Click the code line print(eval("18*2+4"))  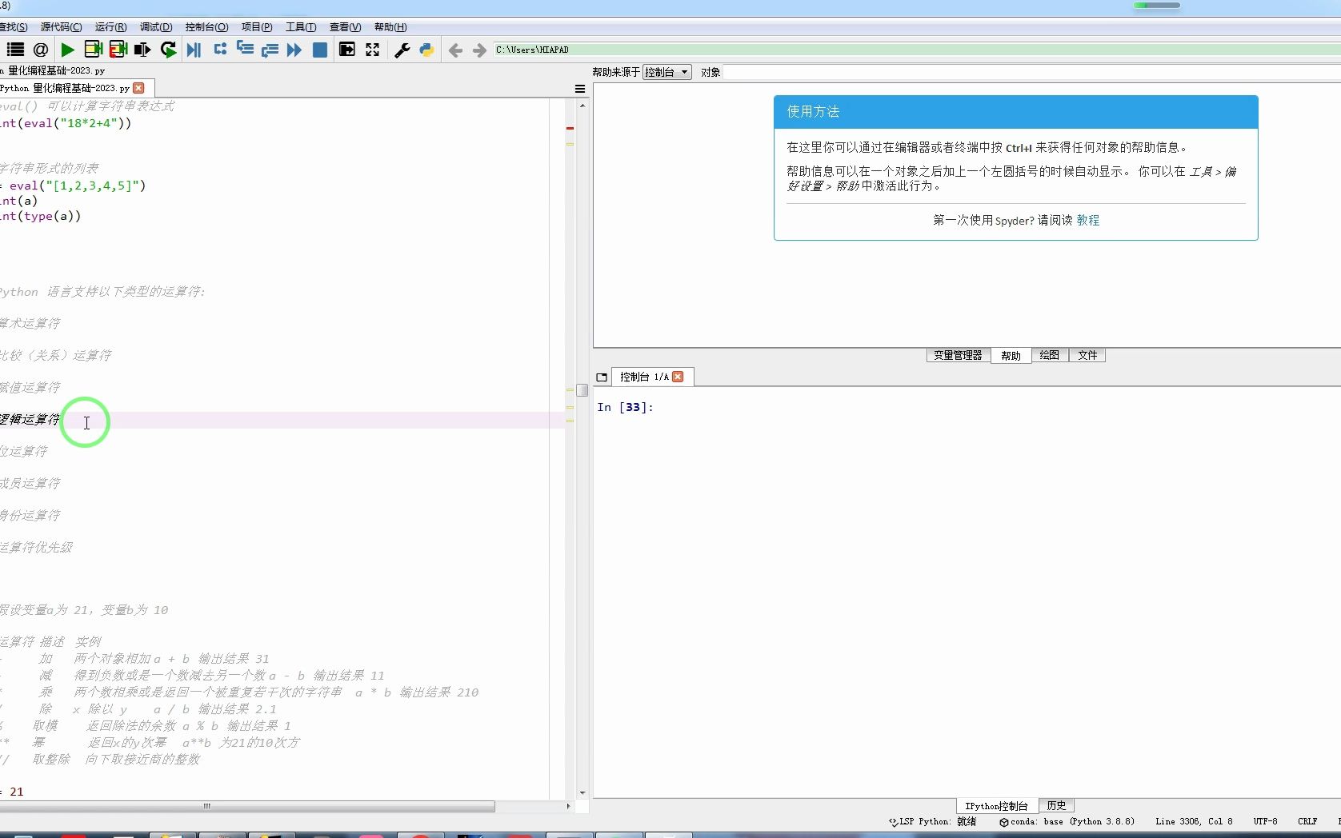(66, 123)
